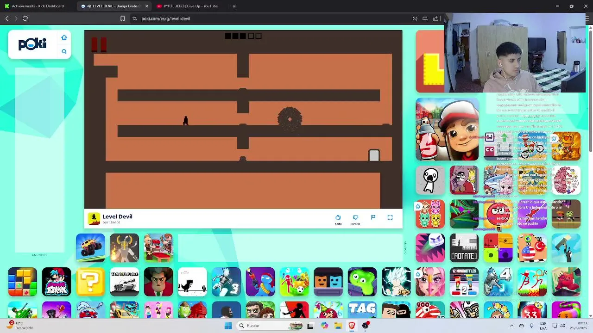Open the Windows Start menu
Image resolution: width=593 pixels, height=333 pixels.
coord(228,326)
